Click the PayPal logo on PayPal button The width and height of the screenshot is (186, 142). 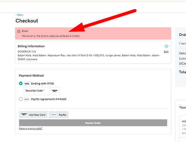pos(54,114)
